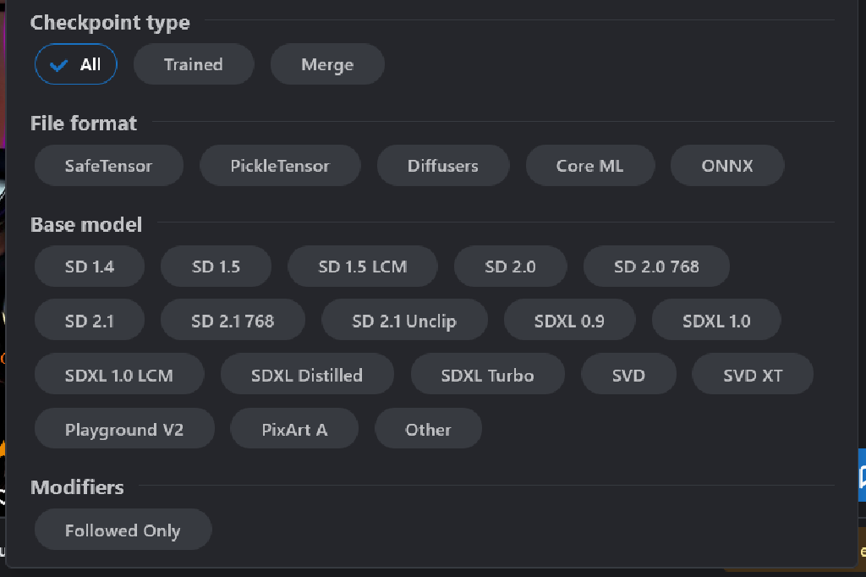Enable the Followed Only modifier

(122, 530)
